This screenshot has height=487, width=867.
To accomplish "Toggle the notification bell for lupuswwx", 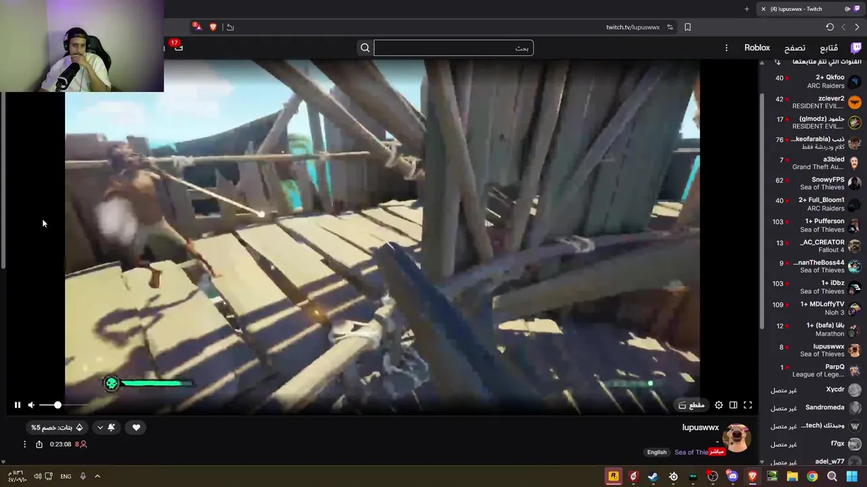I will tap(111, 427).
